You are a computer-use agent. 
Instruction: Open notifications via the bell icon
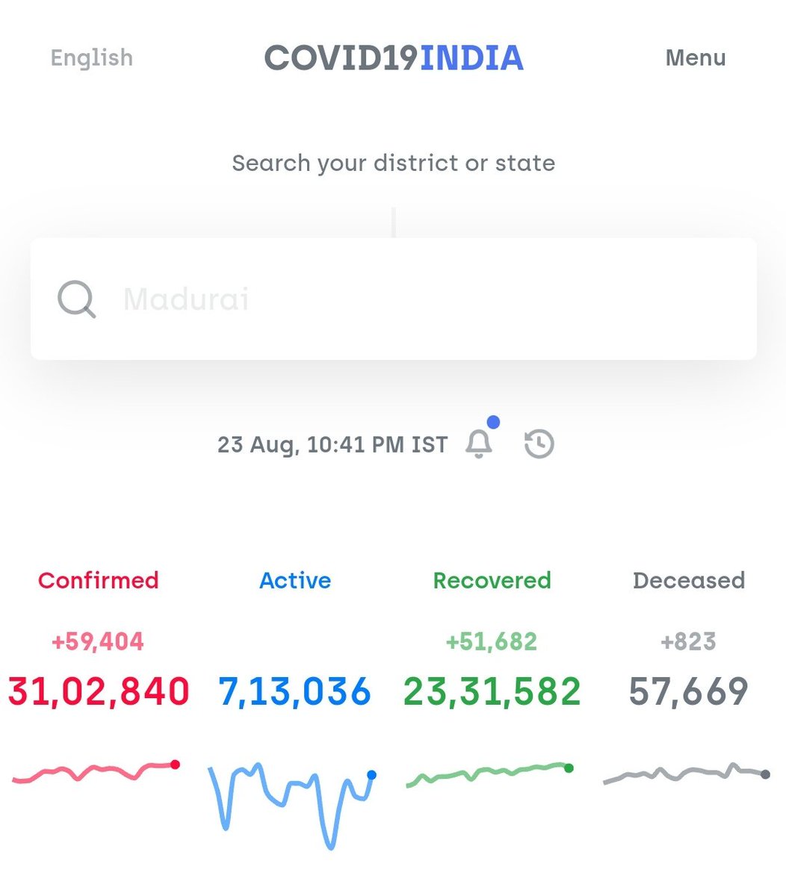(x=479, y=443)
